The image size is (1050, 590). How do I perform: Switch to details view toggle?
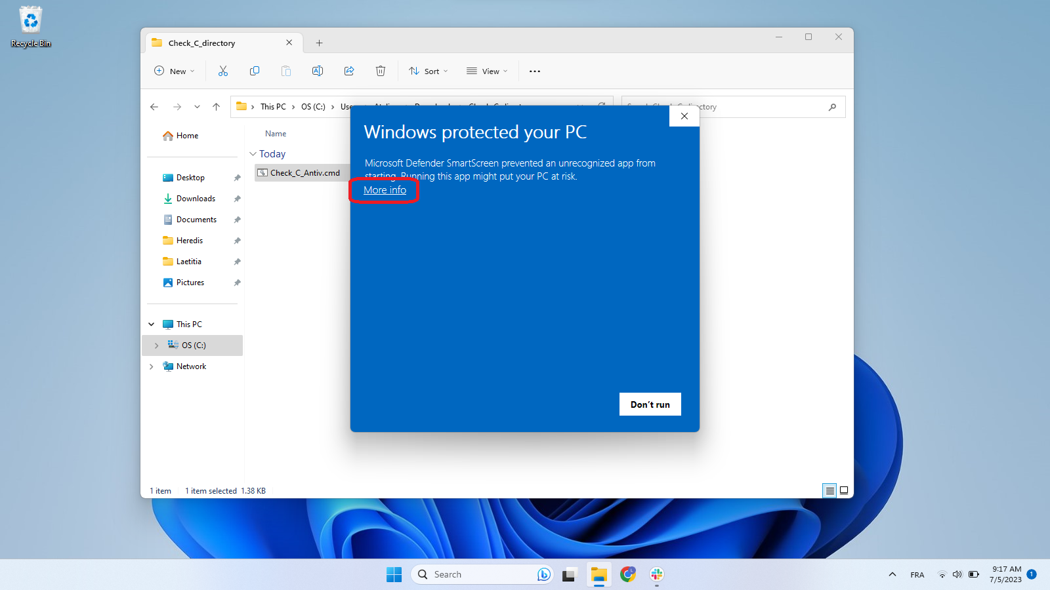click(x=829, y=490)
